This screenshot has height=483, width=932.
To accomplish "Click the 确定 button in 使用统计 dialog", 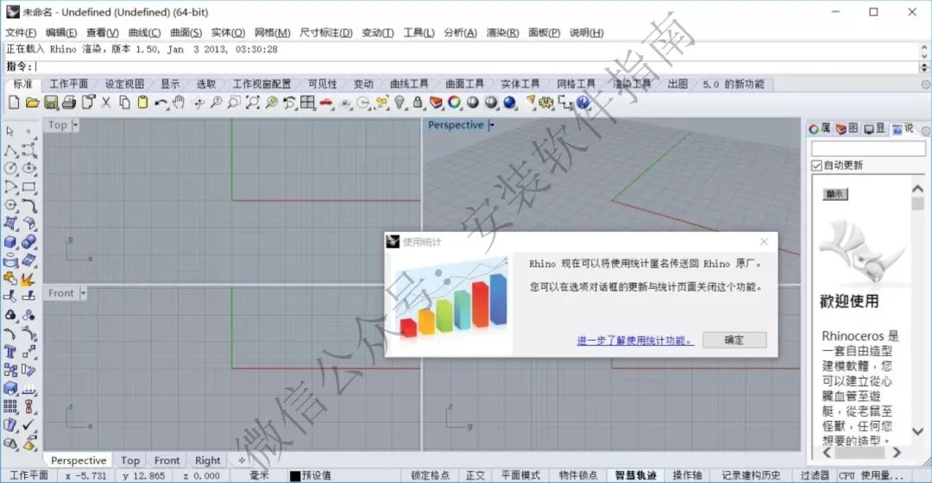I will 734,340.
